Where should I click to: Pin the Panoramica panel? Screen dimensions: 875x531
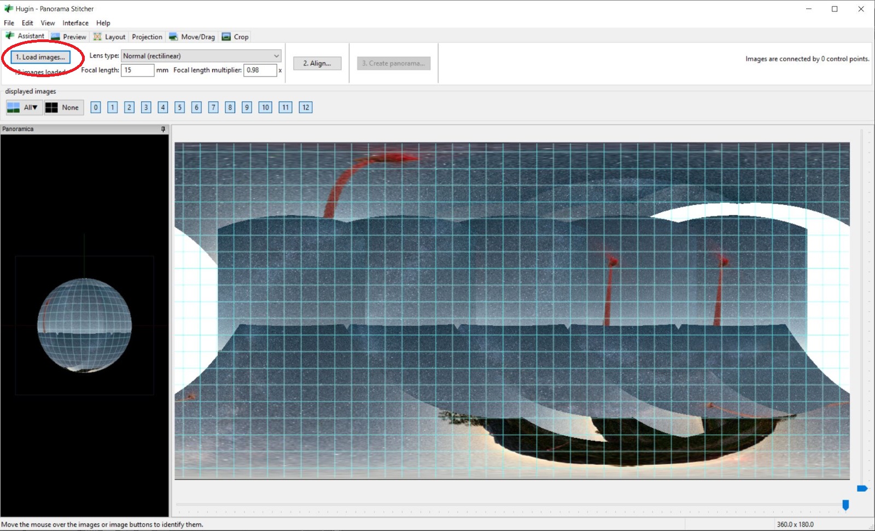coord(163,129)
